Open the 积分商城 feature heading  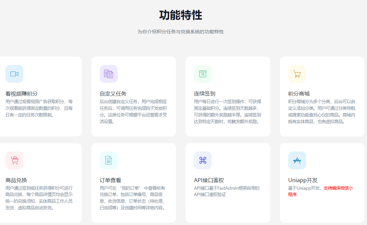tap(299, 94)
